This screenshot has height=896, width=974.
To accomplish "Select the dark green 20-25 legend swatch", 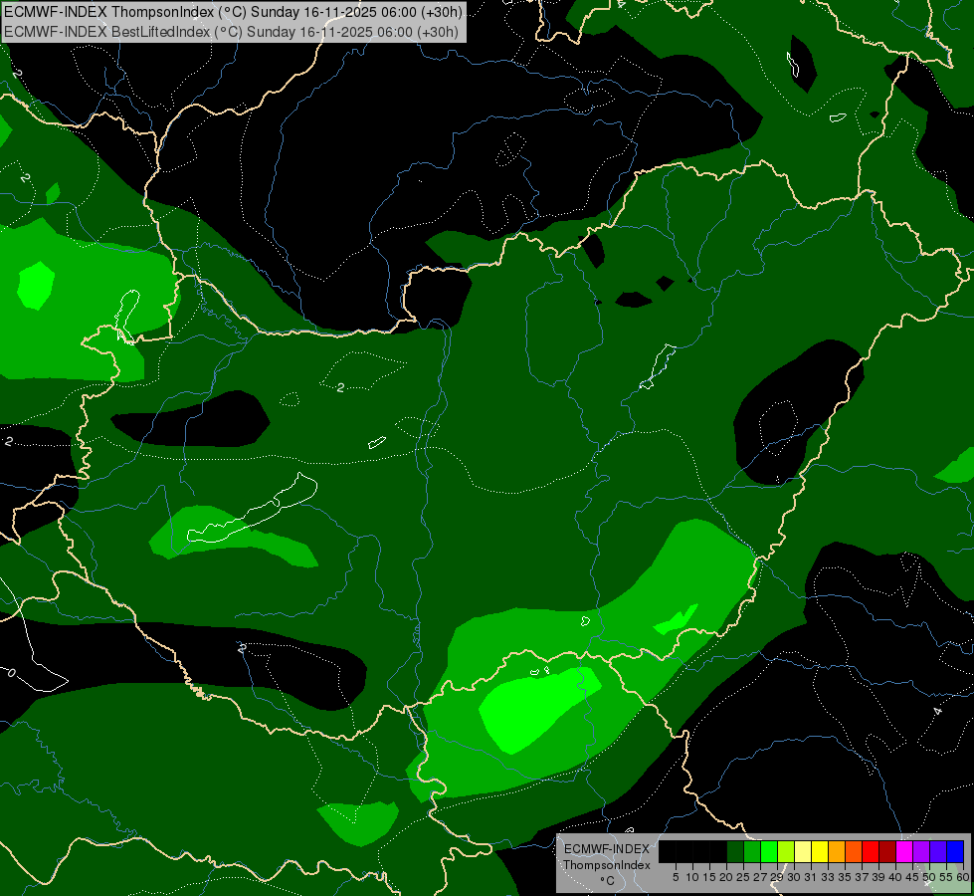I will [735, 851].
